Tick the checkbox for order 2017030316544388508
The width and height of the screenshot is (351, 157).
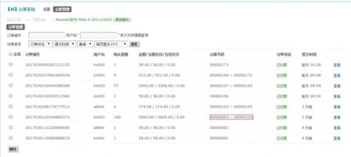click(11, 85)
